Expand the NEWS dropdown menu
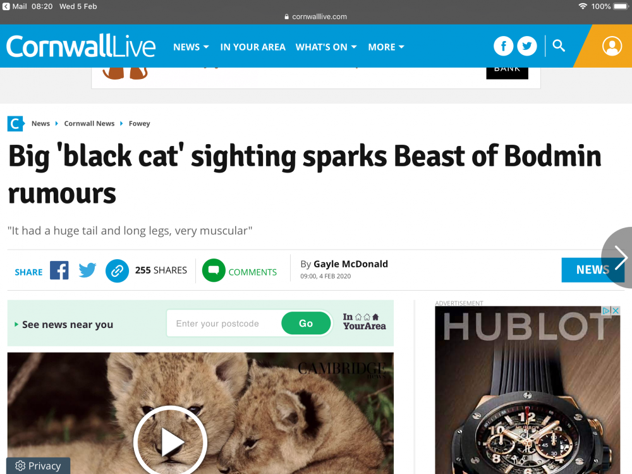Image resolution: width=632 pixels, height=474 pixels. coord(191,47)
